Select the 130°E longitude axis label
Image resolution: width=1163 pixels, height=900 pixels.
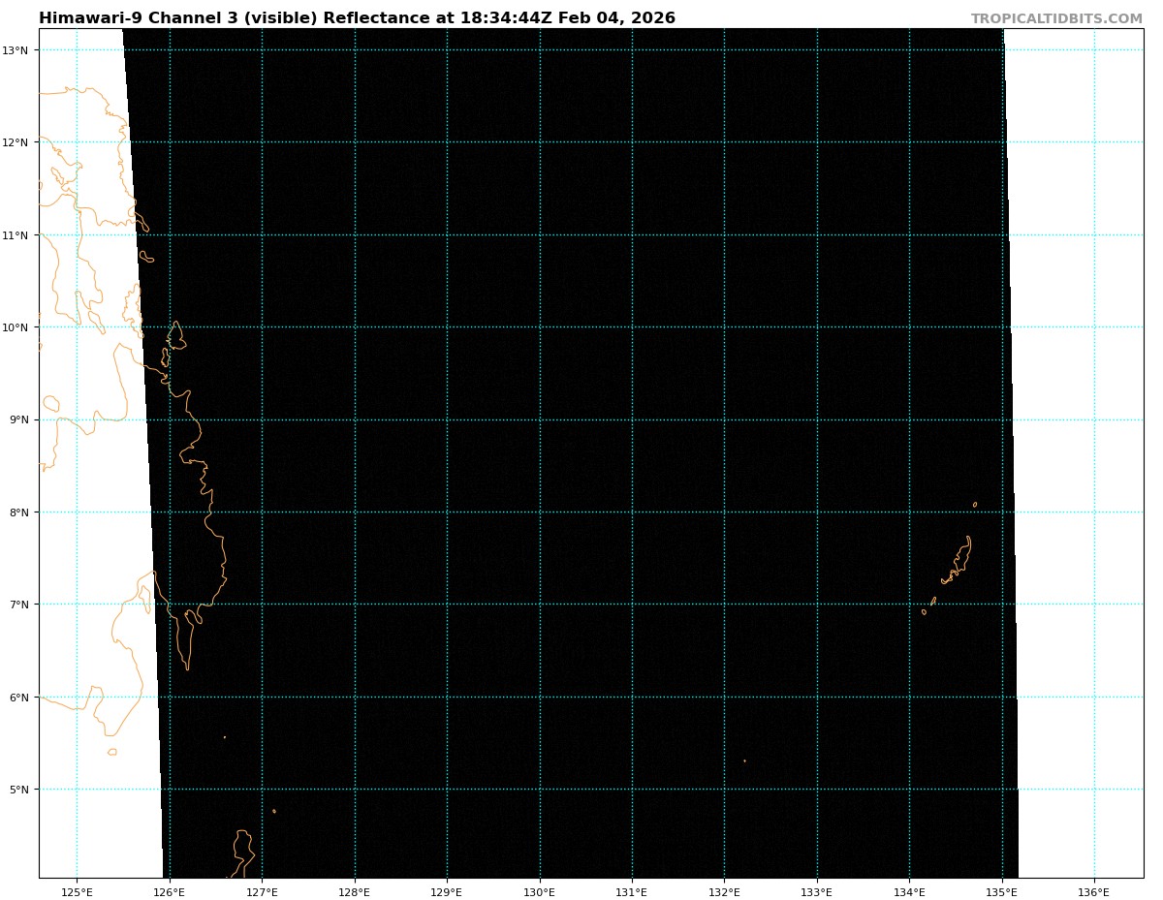(539, 891)
